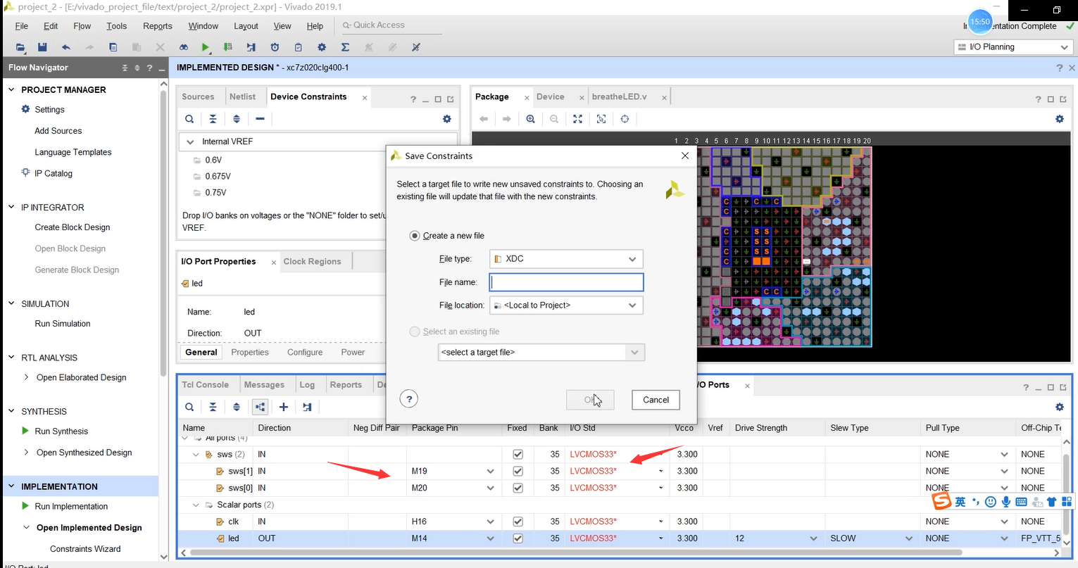1078x568 pixels.
Task: Expand Open Synthesized Design in Flow Navigator
Action: click(27, 453)
